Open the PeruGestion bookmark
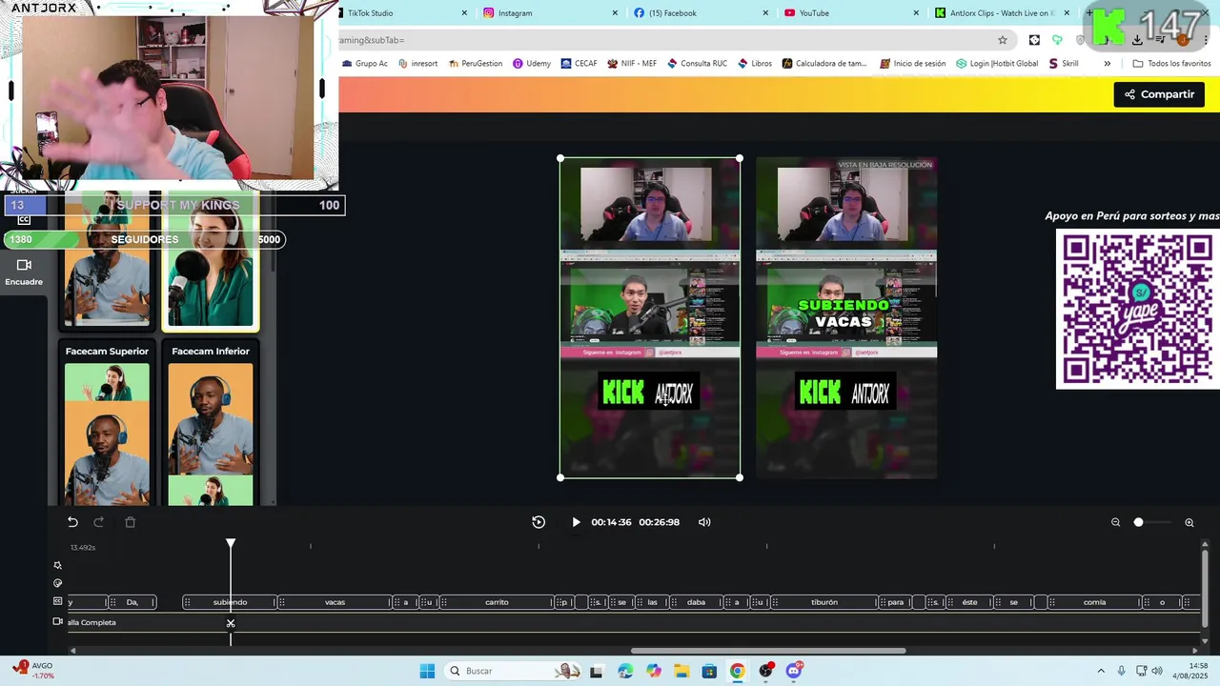 (475, 64)
